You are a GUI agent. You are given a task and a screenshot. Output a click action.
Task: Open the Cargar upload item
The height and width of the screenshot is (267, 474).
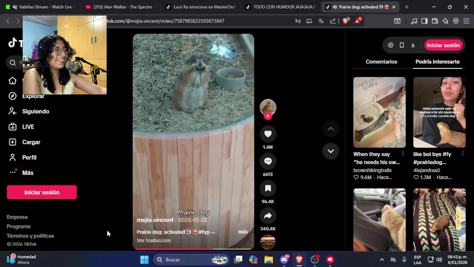pyautogui.click(x=24, y=142)
